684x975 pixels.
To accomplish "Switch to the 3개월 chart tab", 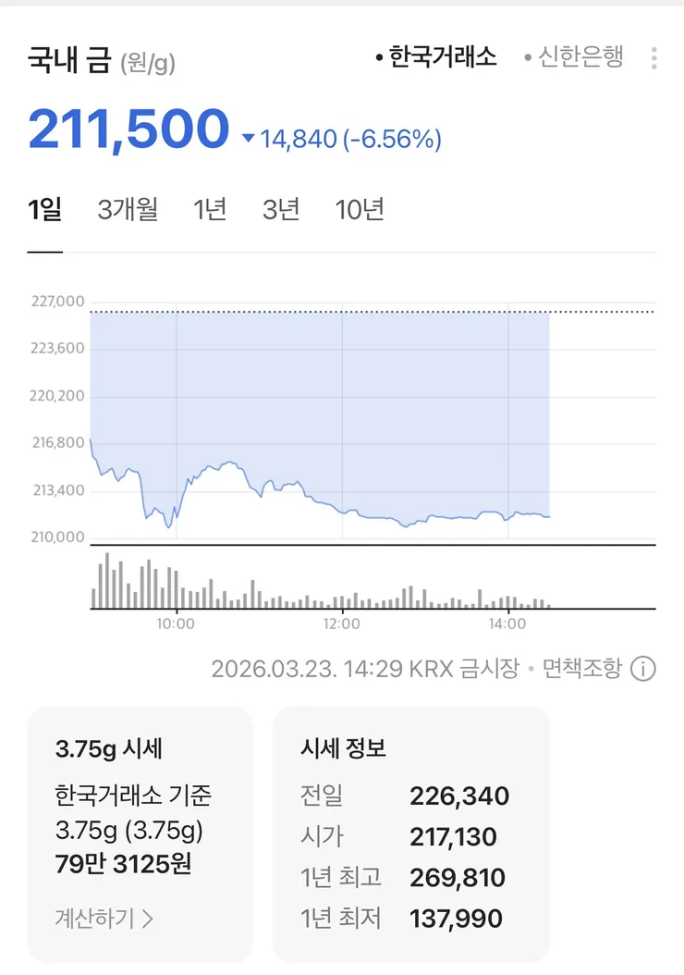I will pos(128,210).
